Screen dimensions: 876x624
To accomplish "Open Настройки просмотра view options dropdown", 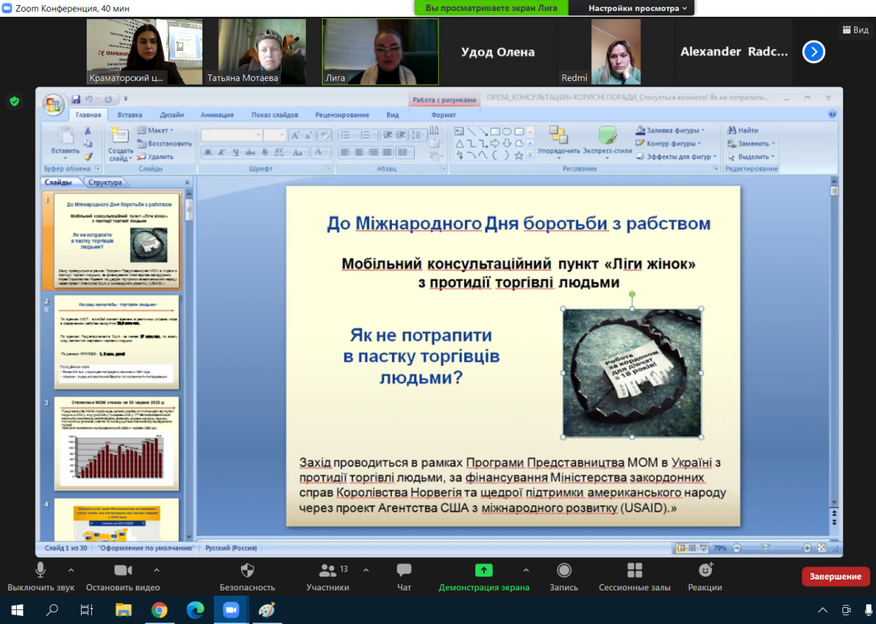I will click(x=637, y=8).
